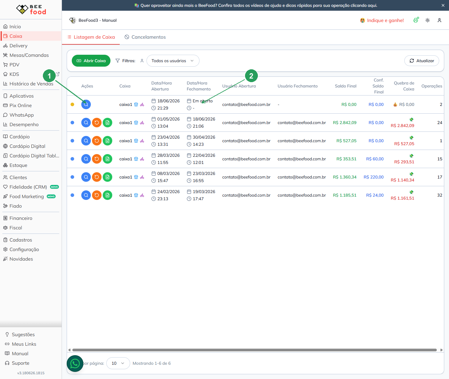The width and height of the screenshot is (449, 379).
Task: Open Pix Online in sidebar
Action: [31, 105]
